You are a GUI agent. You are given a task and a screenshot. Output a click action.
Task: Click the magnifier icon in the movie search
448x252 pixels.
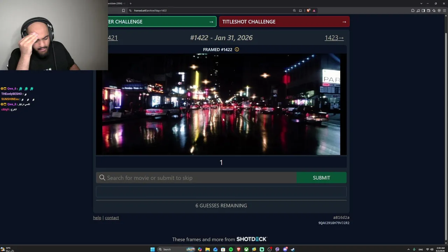pyautogui.click(x=102, y=178)
